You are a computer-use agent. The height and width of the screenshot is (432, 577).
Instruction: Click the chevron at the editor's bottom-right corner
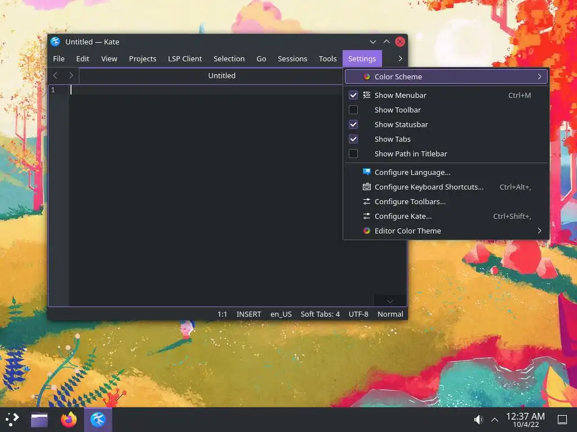point(390,301)
